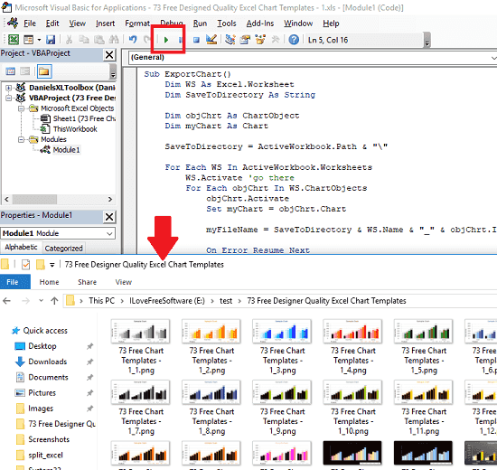Collapse the Modules folder

(22, 139)
